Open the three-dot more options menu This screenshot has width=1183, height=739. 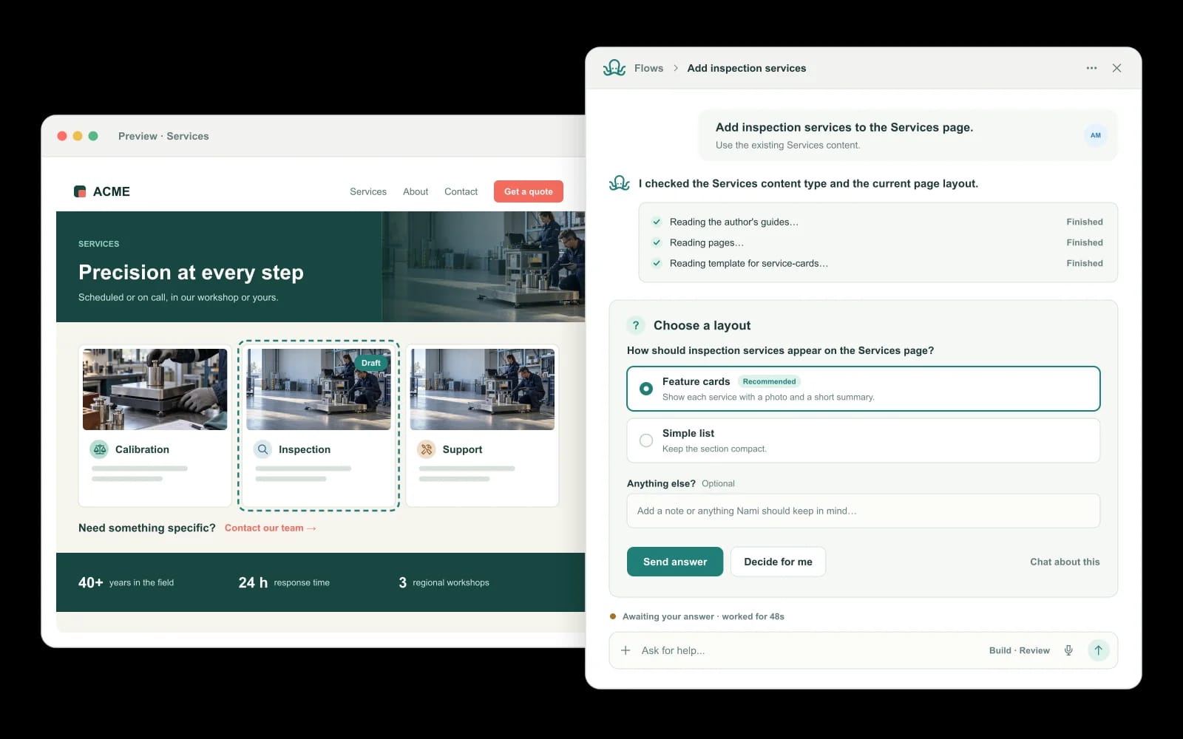1091,68
